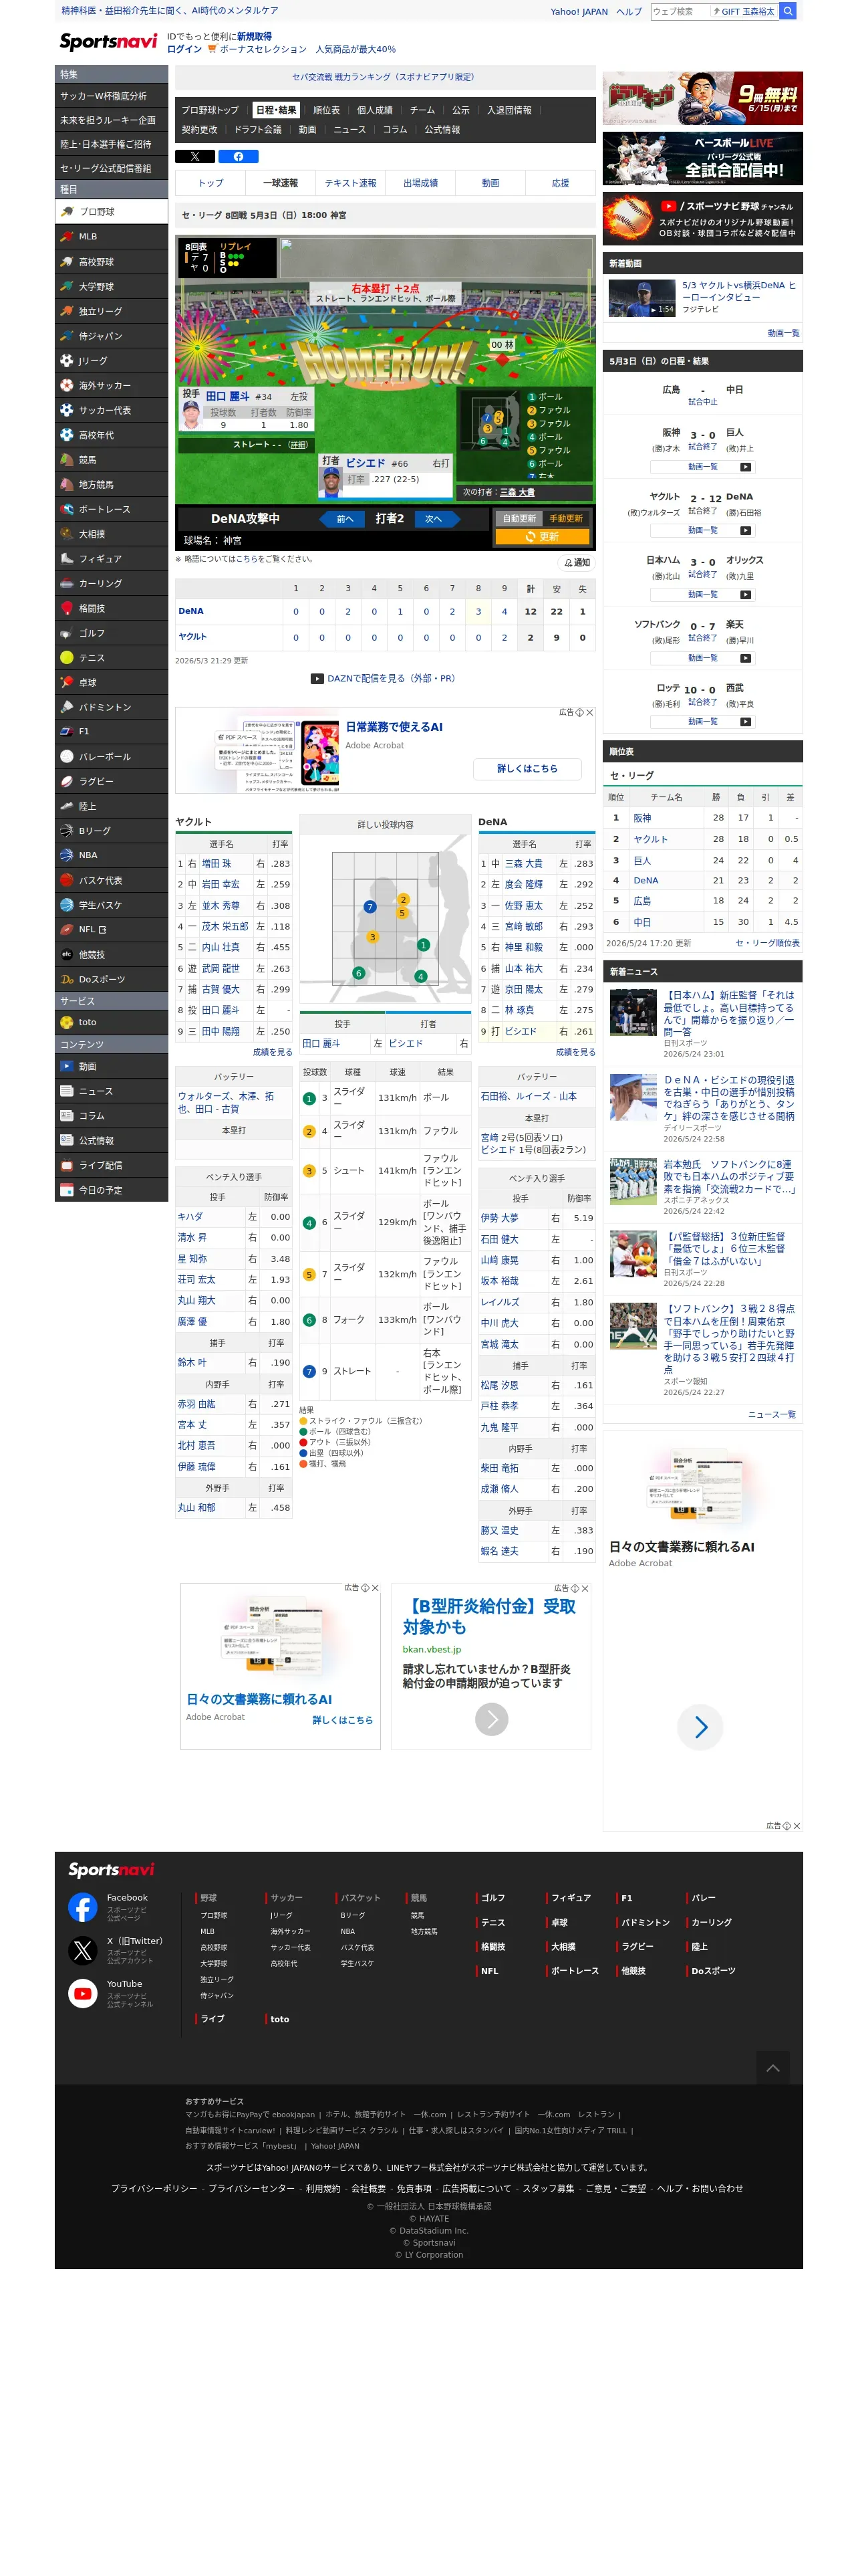Click the ログイン link in the header
This screenshot has width=858, height=2576.
point(184,49)
